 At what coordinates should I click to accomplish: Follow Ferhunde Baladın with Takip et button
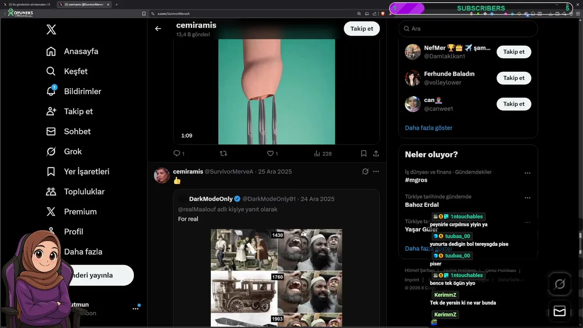click(514, 78)
